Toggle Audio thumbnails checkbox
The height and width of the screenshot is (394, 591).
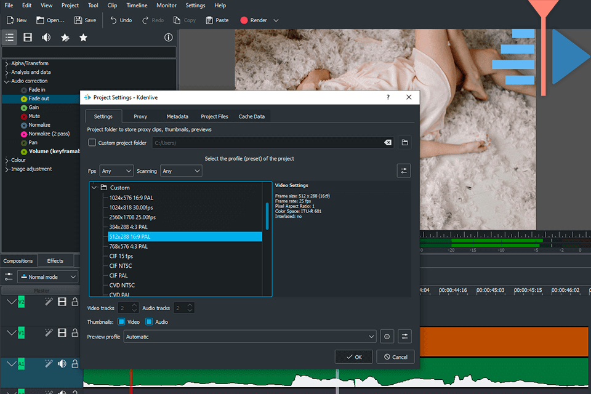point(149,322)
